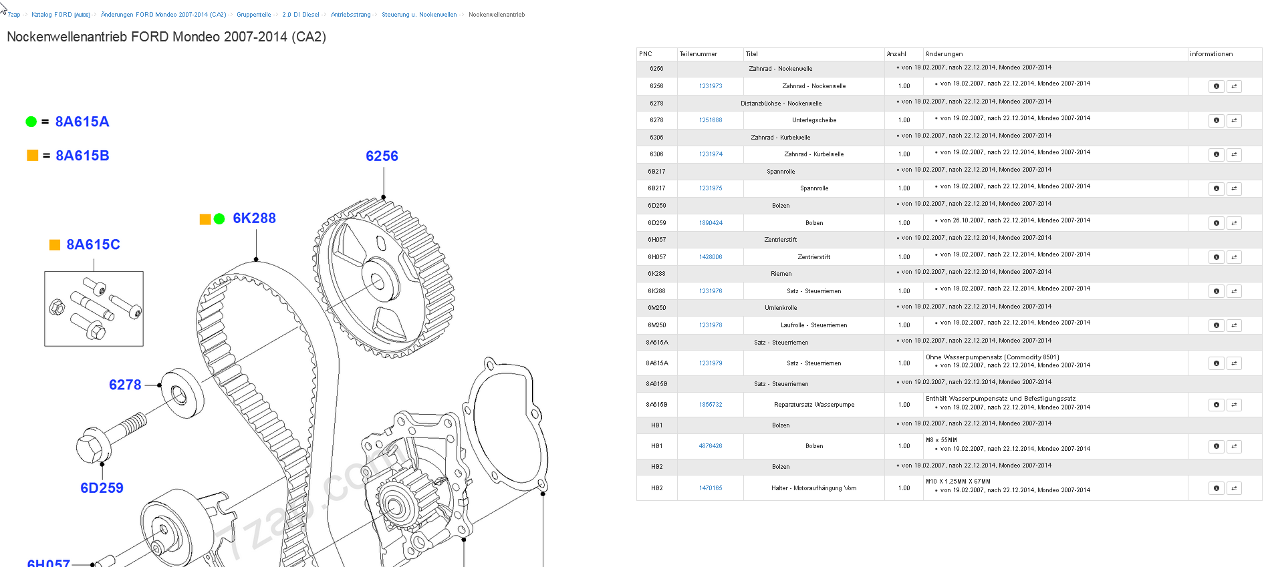Open Steuerung u. Nockenwellen breadcrumb
The width and height of the screenshot is (1266, 567).
click(x=419, y=15)
